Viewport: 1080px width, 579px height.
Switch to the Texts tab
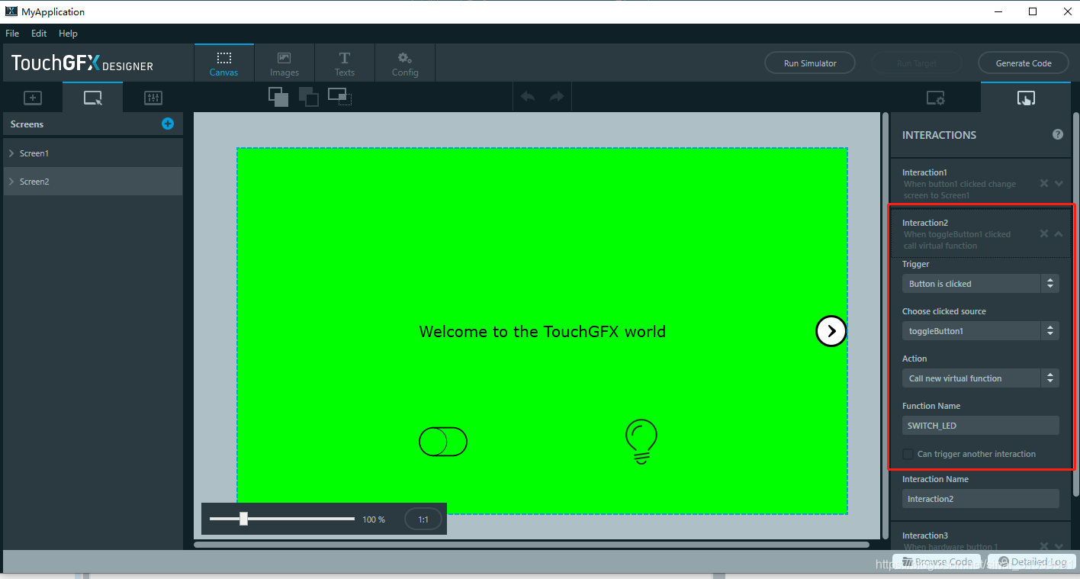(345, 63)
